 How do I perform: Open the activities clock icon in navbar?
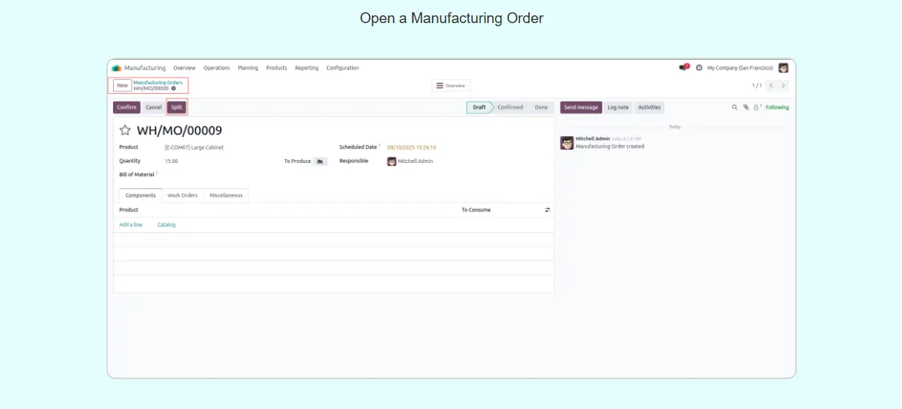699,68
